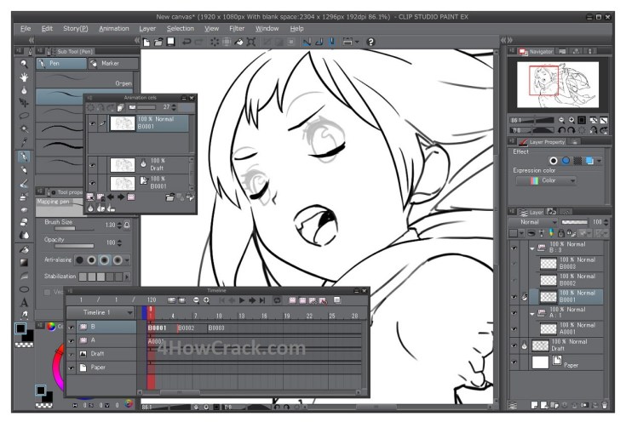Click the Save icon in the toolbar
Image resolution: width=626 pixels, height=422 pixels.
[x=171, y=42]
